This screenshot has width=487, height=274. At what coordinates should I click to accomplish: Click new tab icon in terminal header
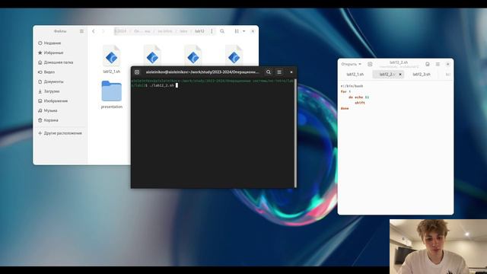coord(137,72)
